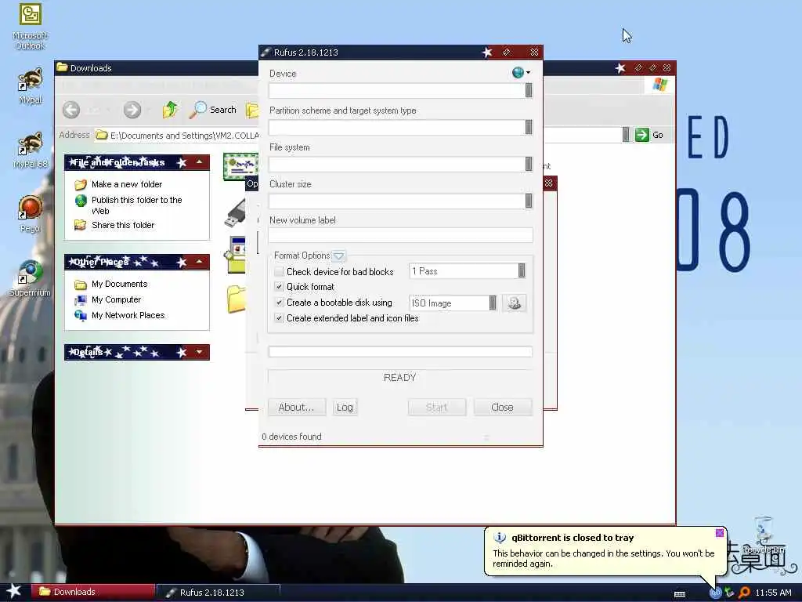
Task: Switch to Downloads taskbar button
Action: pos(93,592)
